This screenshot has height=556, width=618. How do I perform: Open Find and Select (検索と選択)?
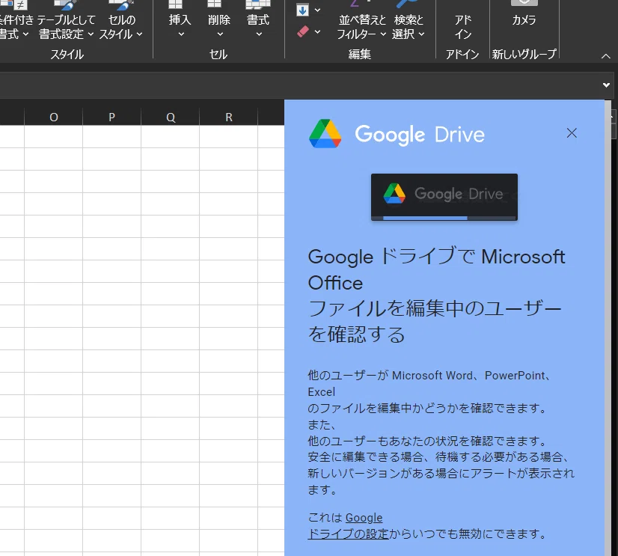(x=409, y=19)
